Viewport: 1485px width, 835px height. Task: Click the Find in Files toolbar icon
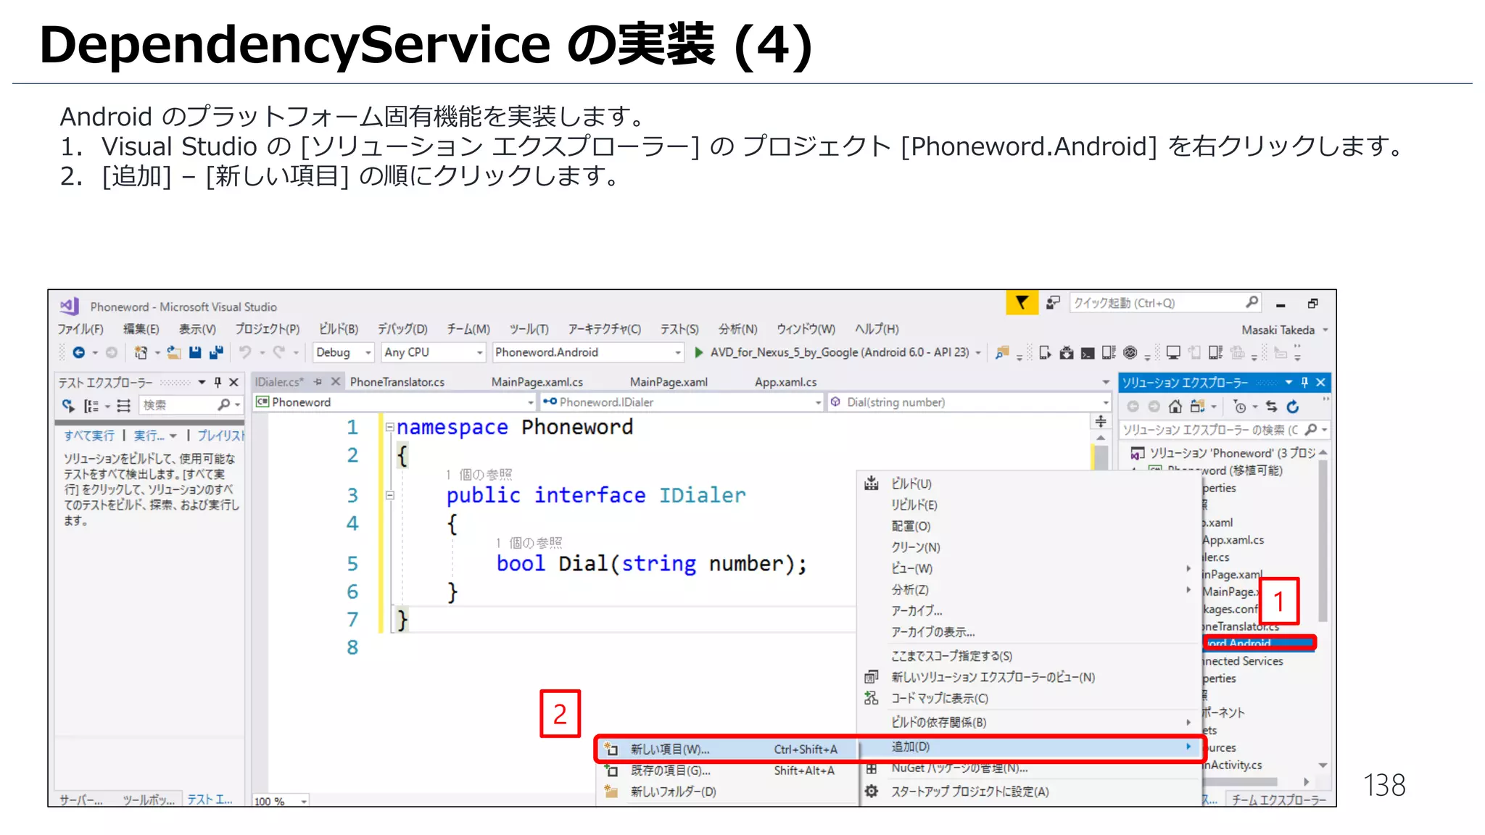(1002, 353)
